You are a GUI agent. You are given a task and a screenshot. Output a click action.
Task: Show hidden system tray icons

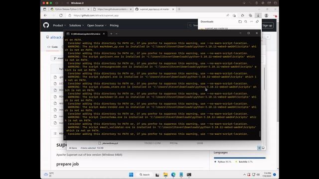coord(244,175)
